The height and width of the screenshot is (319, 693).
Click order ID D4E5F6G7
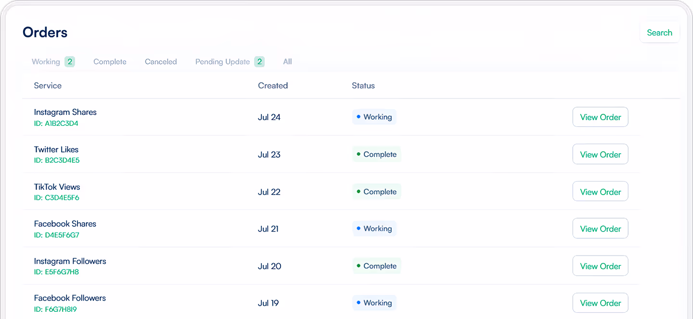[x=56, y=235]
